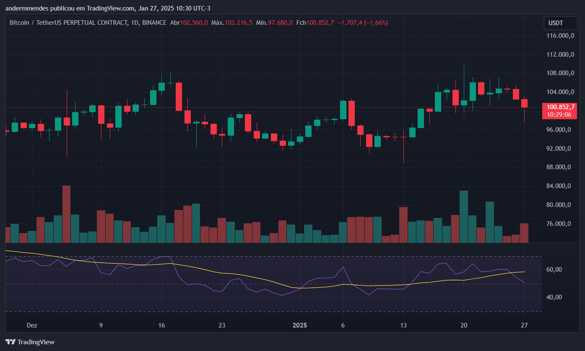Viewport: 585px width, 351px height.
Task: Click the RSI scale label 40,00
Action: pos(554,297)
